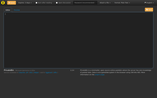157x98 pixels.
Task: Follow the B32 link
Action: tap(31, 73)
